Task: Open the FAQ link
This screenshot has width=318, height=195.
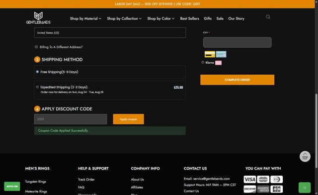Action: [x=81, y=187]
